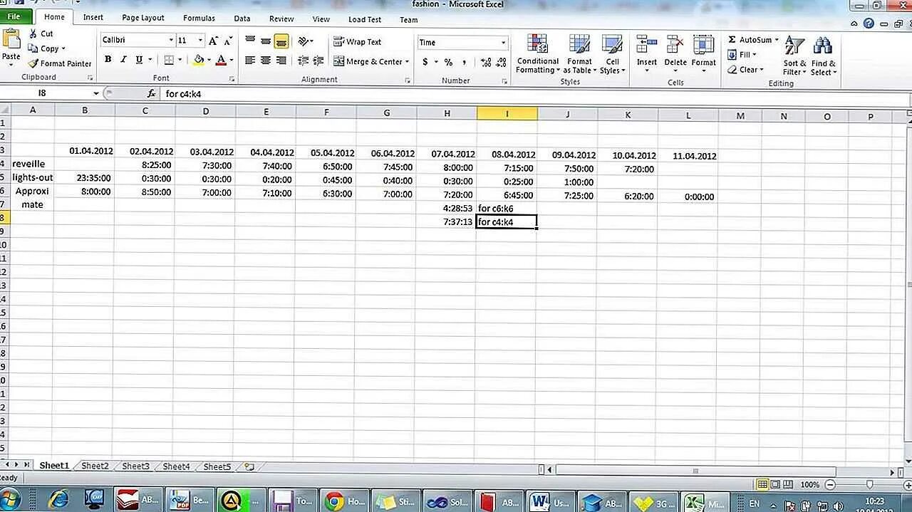Toggle Underline formatting

[x=139, y=60]
